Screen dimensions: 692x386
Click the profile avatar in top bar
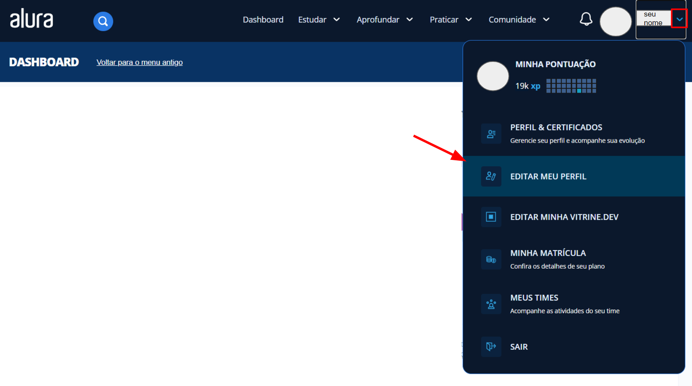[615, 21]
